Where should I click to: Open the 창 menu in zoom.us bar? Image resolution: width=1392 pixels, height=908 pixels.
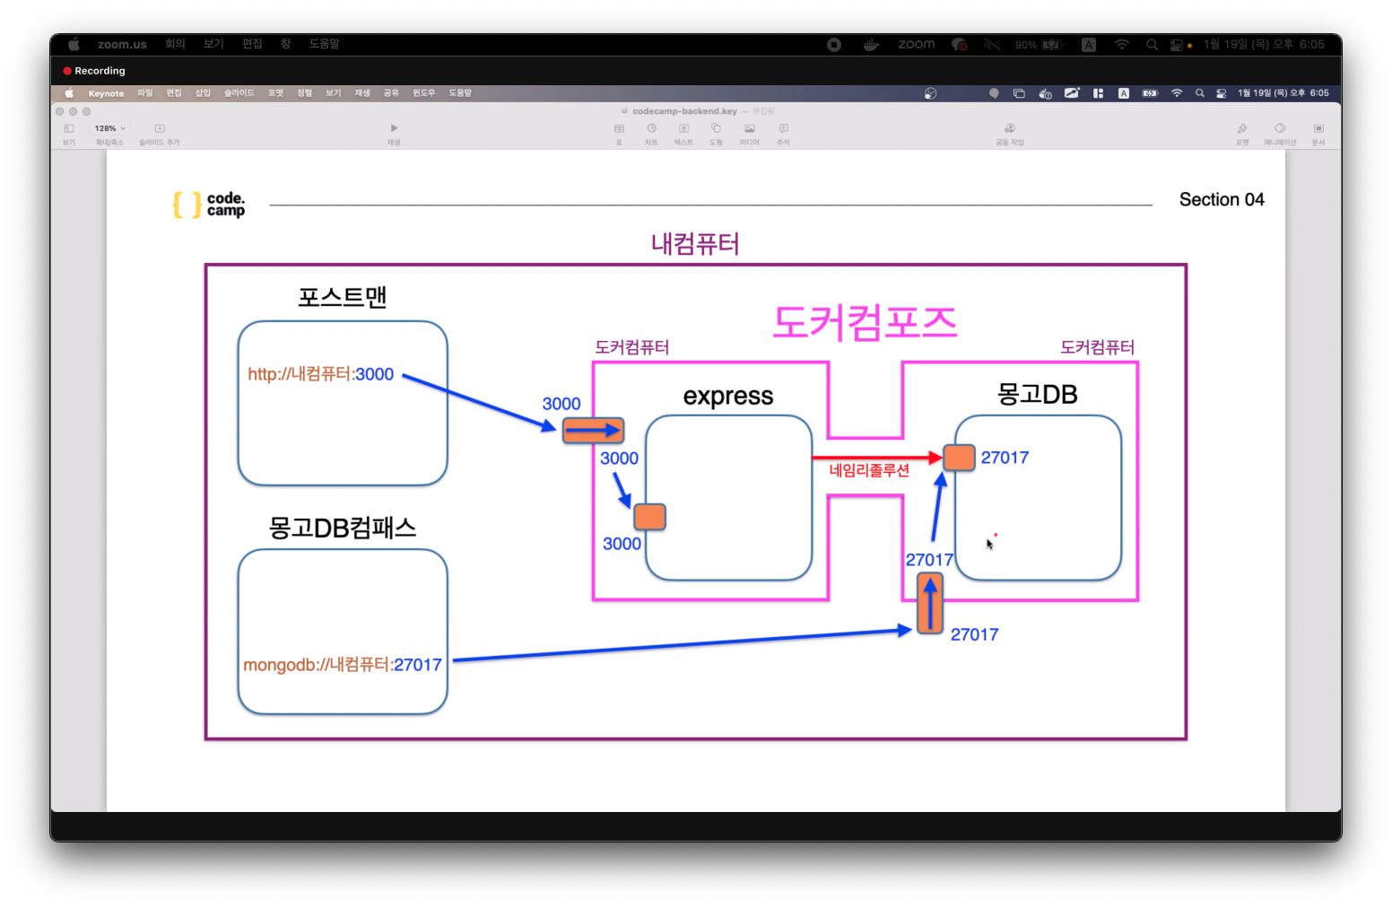coord(286,44)
